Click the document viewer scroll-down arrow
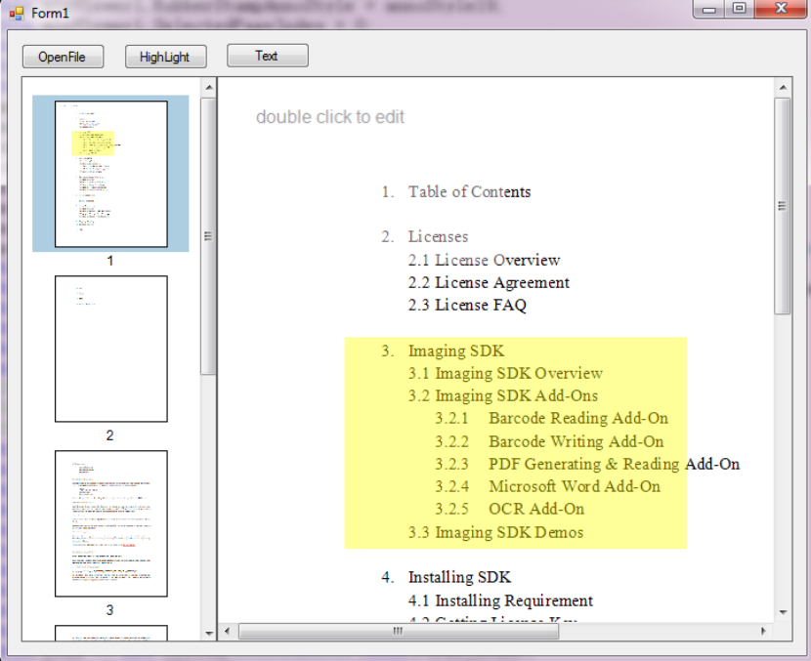Image resolution: width=811 pixels, height=661 pixels. 783,612
